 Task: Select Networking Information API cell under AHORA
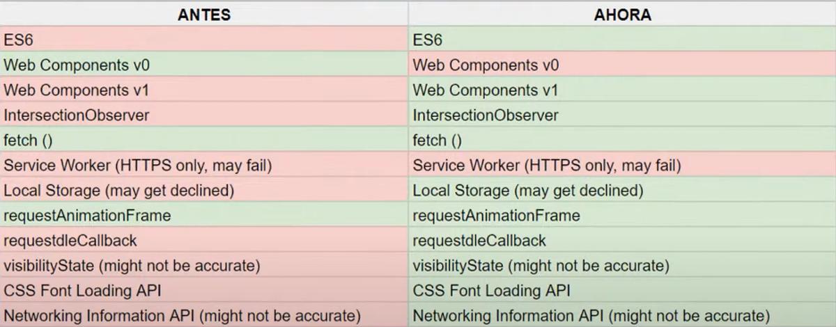point(622,315)
